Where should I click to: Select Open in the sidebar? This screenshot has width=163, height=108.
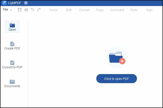tap(12, 27)
